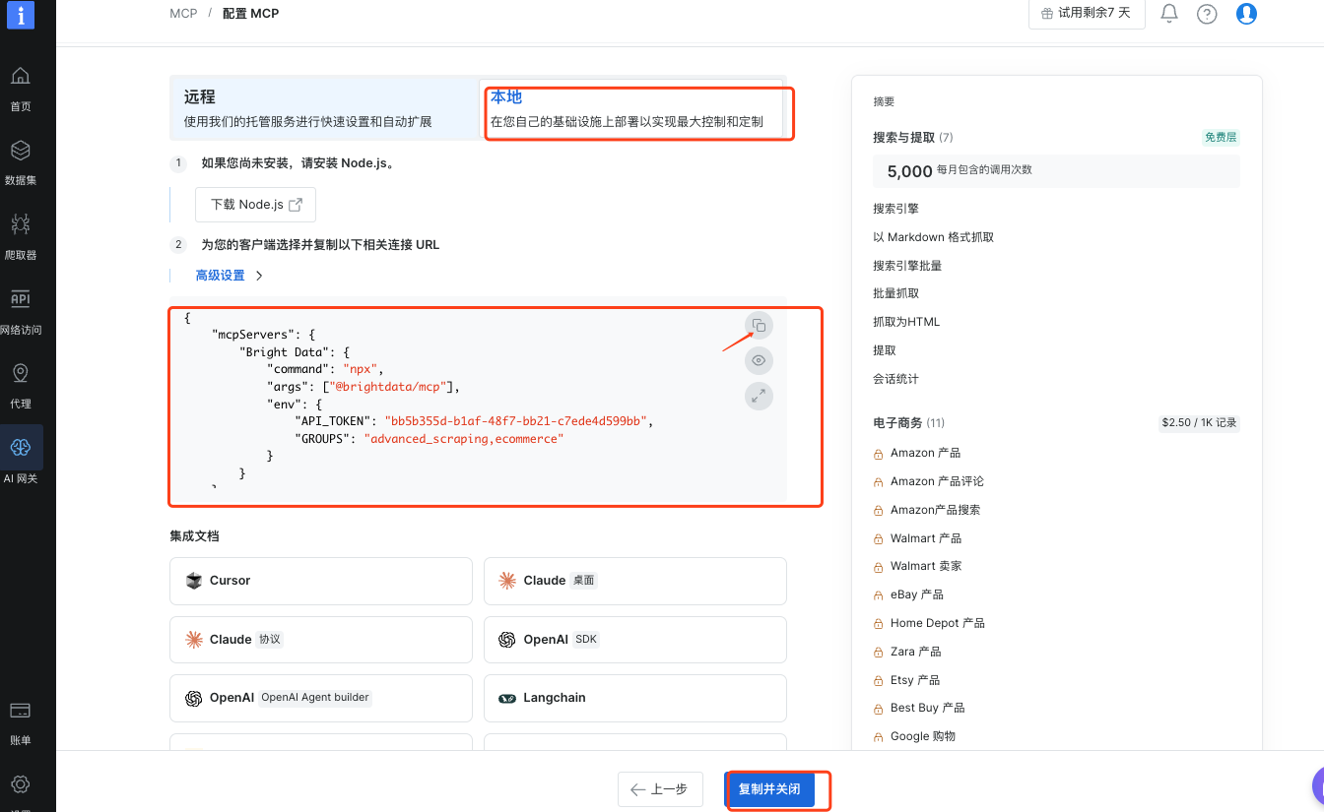This screenshot has height=812, width=1324.
Task: Click 抓取为HTML in the summary list
Action: pyautogui.click(x=906, y=322)
